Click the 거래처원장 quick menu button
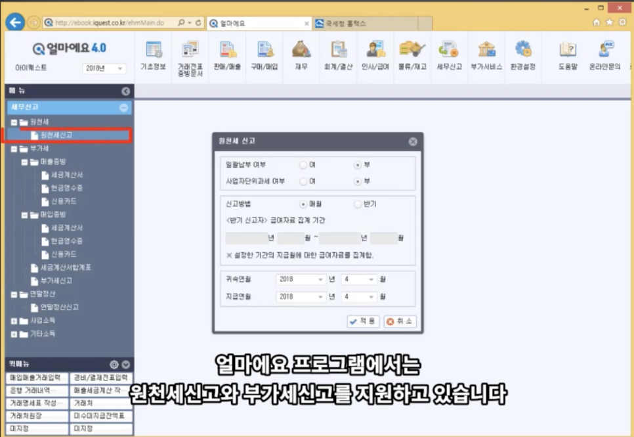 point(37,416)
